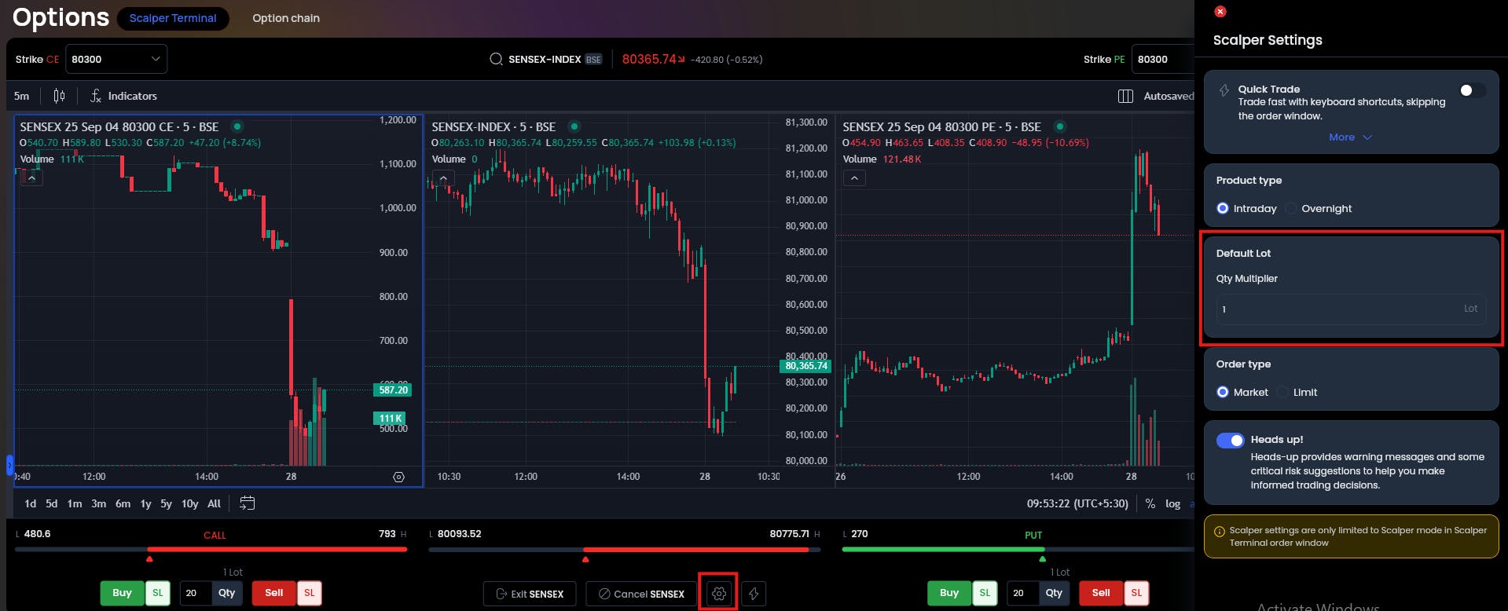
Task: Set chart range to 1y
Action: (x=145, y=503)
